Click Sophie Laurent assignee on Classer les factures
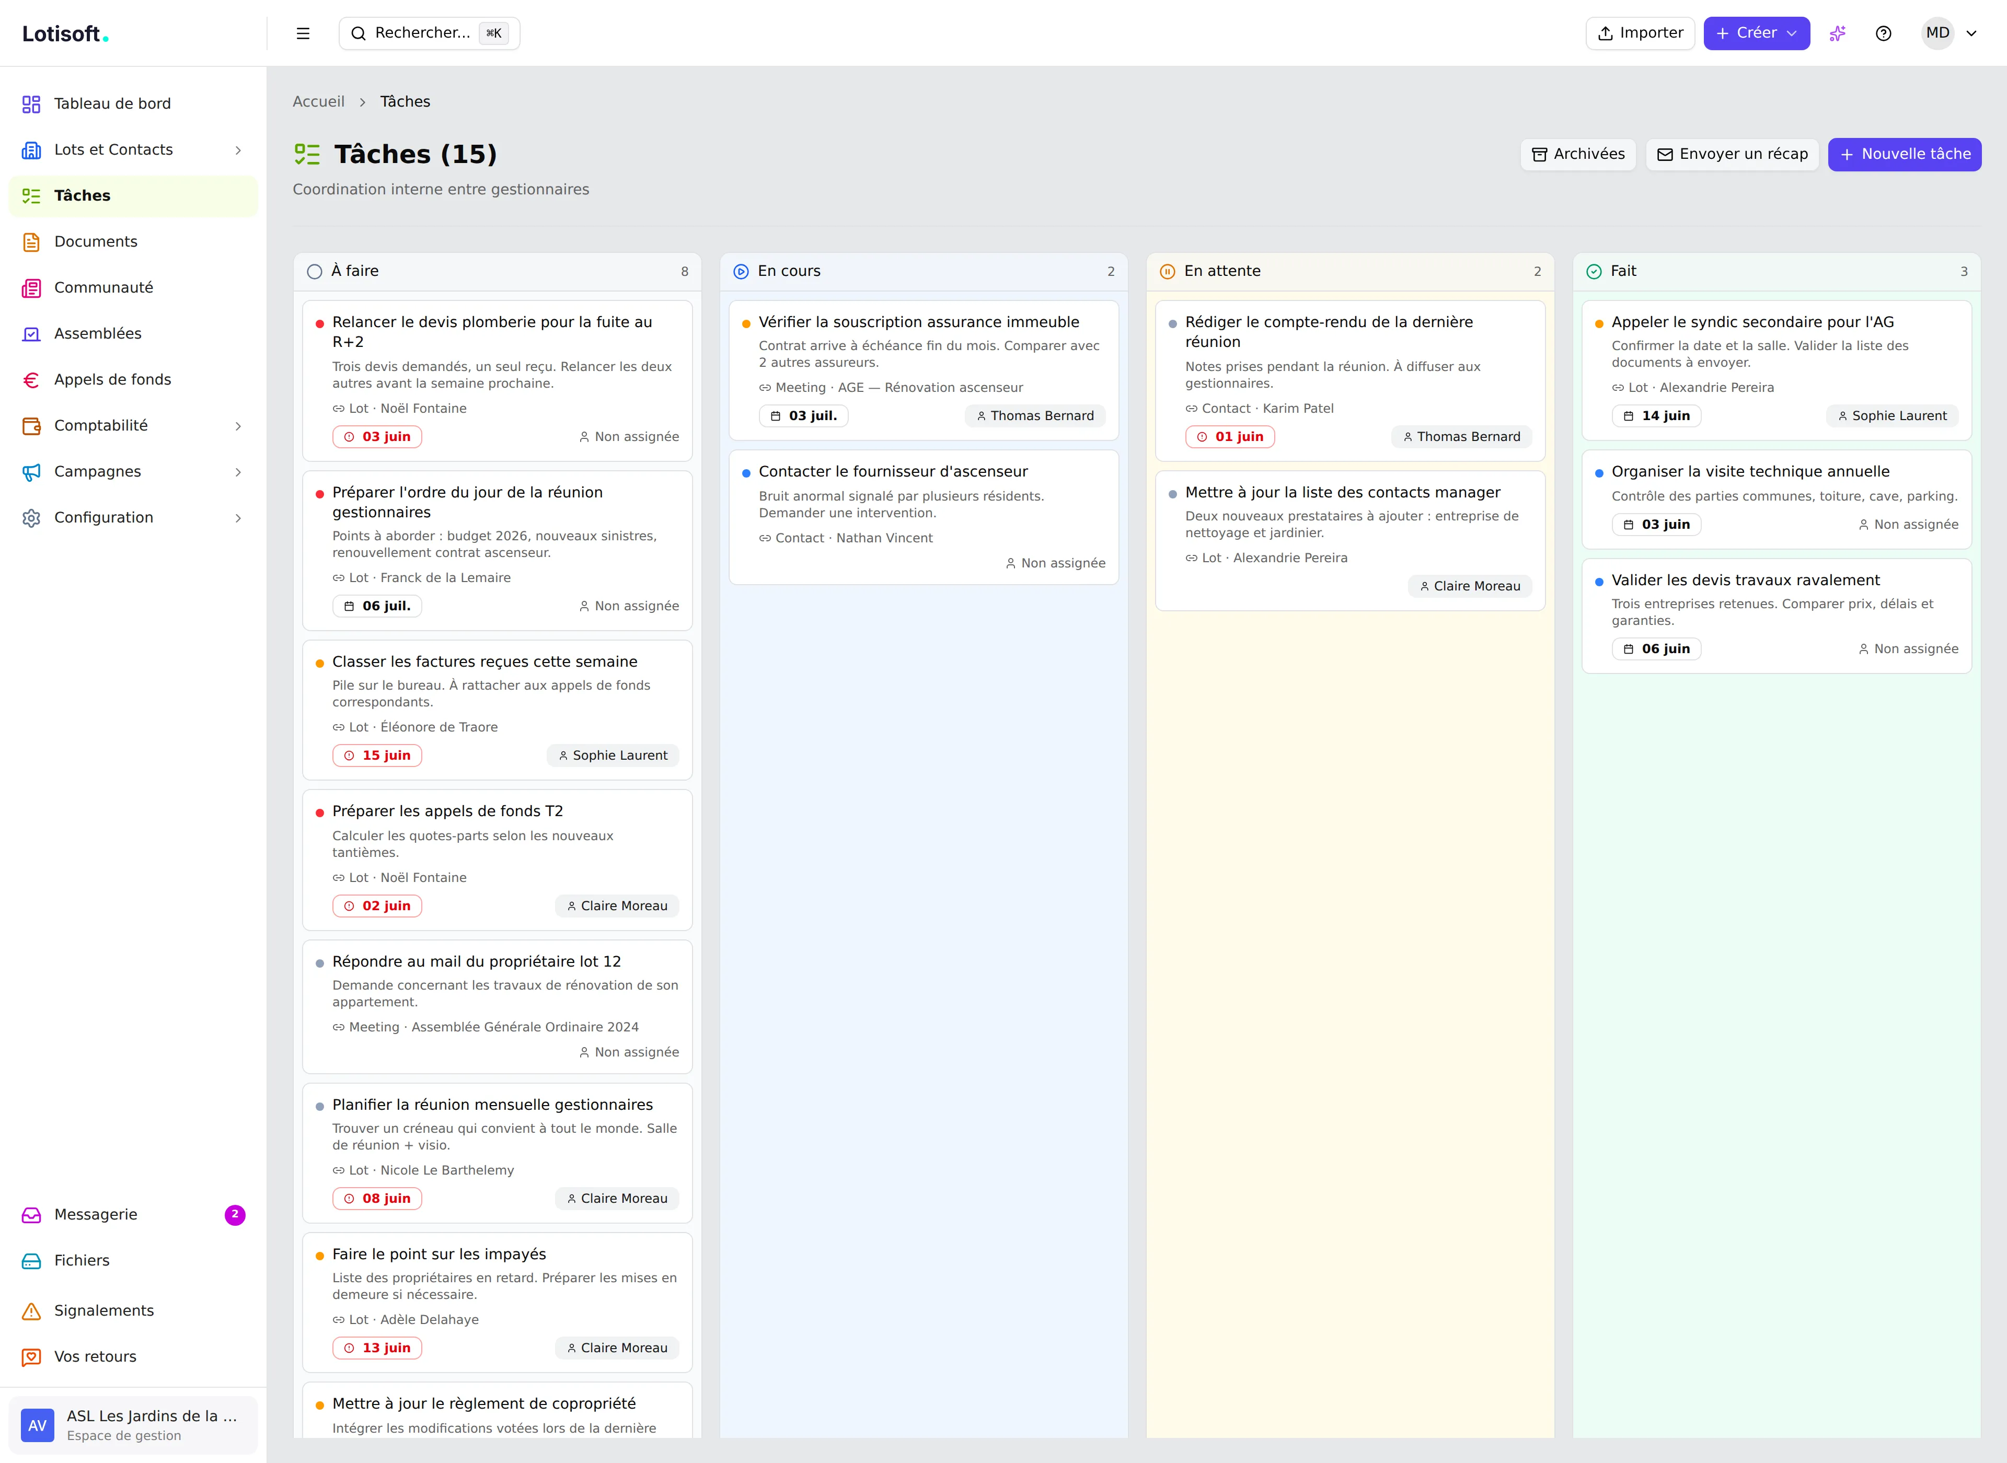The height and width of the screenshot is (1463, 2007). click(613, 756)
